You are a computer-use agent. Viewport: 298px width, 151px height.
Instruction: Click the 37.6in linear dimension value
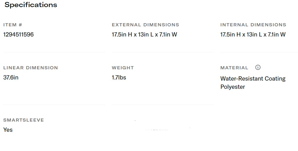point(11,77)
